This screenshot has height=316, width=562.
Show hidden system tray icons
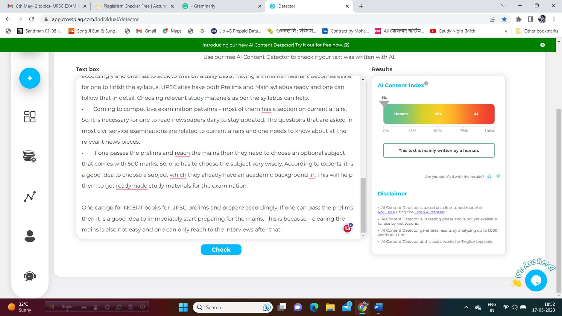coord(466,307)
